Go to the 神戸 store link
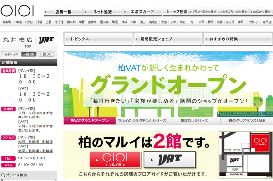This screenshot has height=181, width=273. (241, 22)
